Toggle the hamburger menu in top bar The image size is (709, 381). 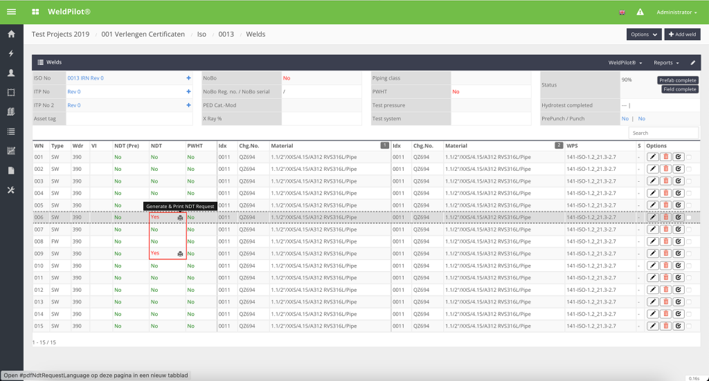(x=11, y=12)
